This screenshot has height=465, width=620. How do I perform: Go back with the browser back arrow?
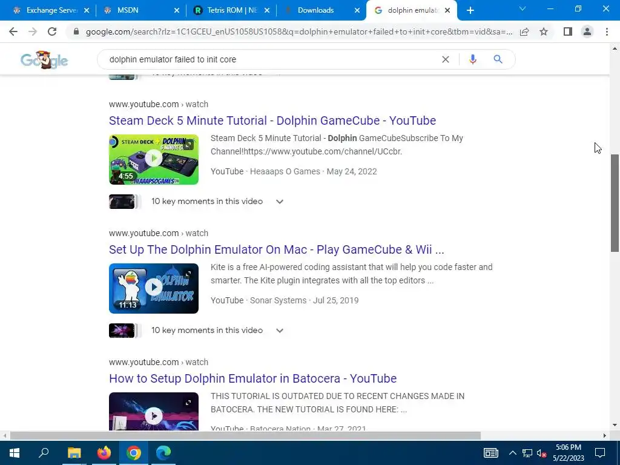pyautogui.click(x=13, y=31)
